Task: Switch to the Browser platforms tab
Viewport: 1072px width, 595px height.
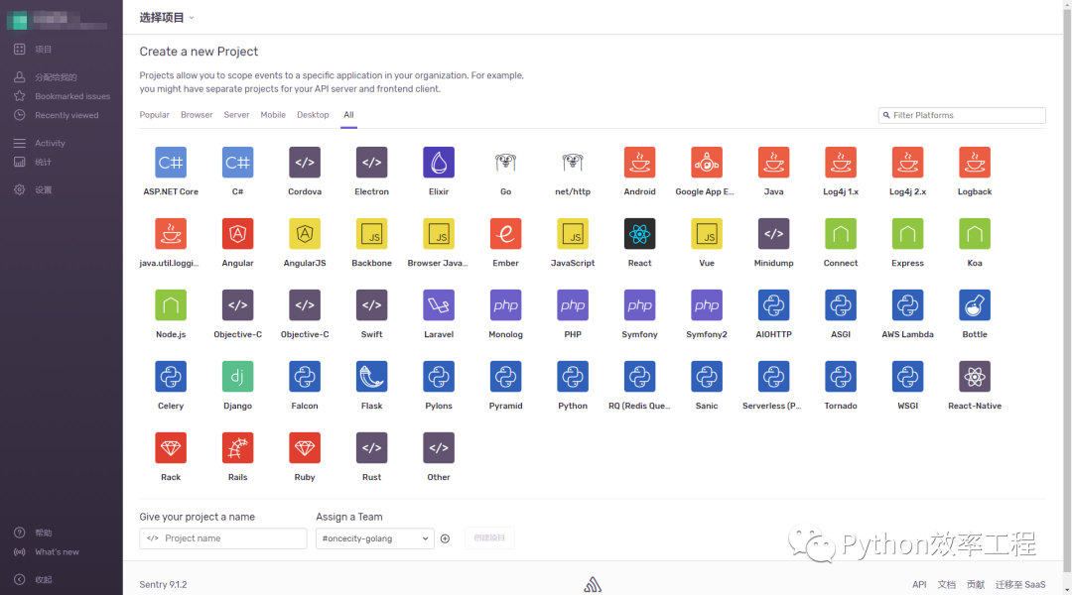Action: (x=197, y=115)
